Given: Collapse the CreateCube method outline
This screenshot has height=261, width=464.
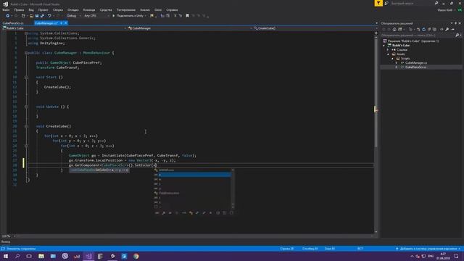Looking at the screenshot, I should [26, 126].
